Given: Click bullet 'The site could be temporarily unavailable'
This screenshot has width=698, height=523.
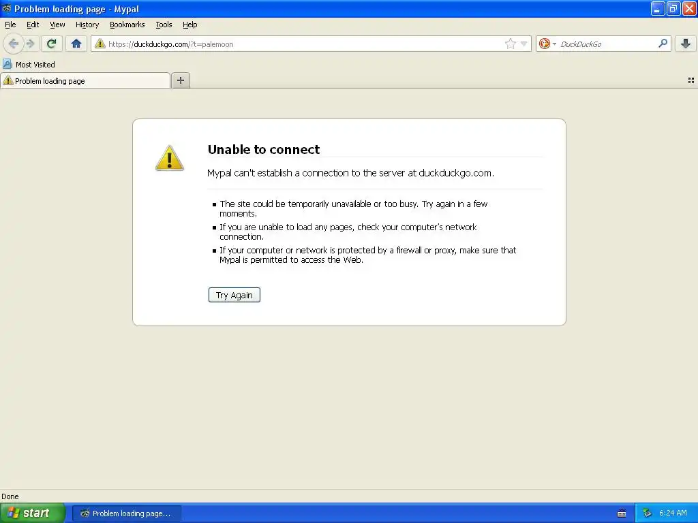Looking at the screenshot, I should (354, 208).
